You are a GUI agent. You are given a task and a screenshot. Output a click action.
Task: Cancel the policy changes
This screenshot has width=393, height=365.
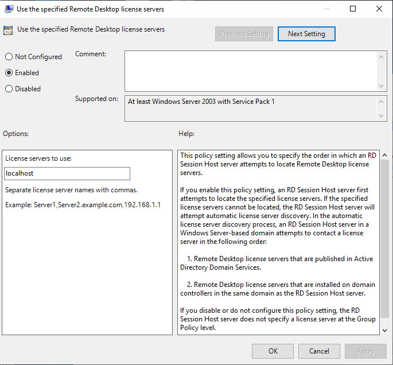pyautogui.click(x=319, y=351)
